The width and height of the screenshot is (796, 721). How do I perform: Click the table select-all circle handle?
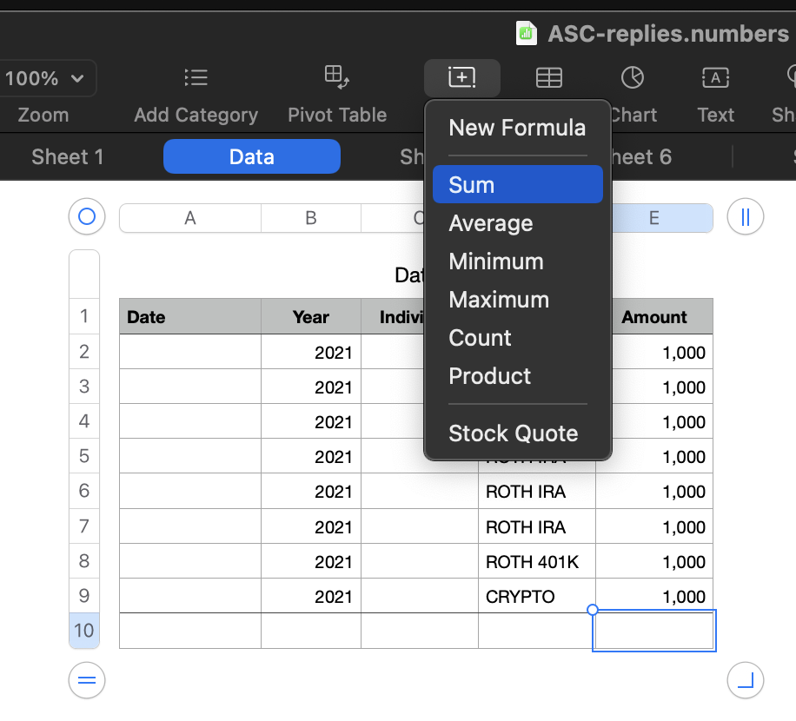tap(86, 216)
